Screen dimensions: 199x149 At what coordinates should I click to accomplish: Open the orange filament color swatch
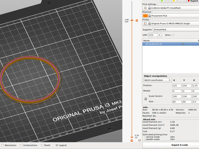(145, 16)
